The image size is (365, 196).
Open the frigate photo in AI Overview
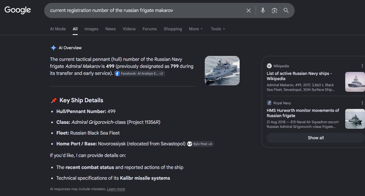[222, 70]
